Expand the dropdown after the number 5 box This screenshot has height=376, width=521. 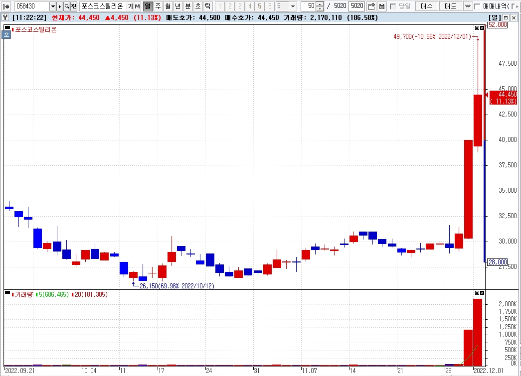click(293, 6)
